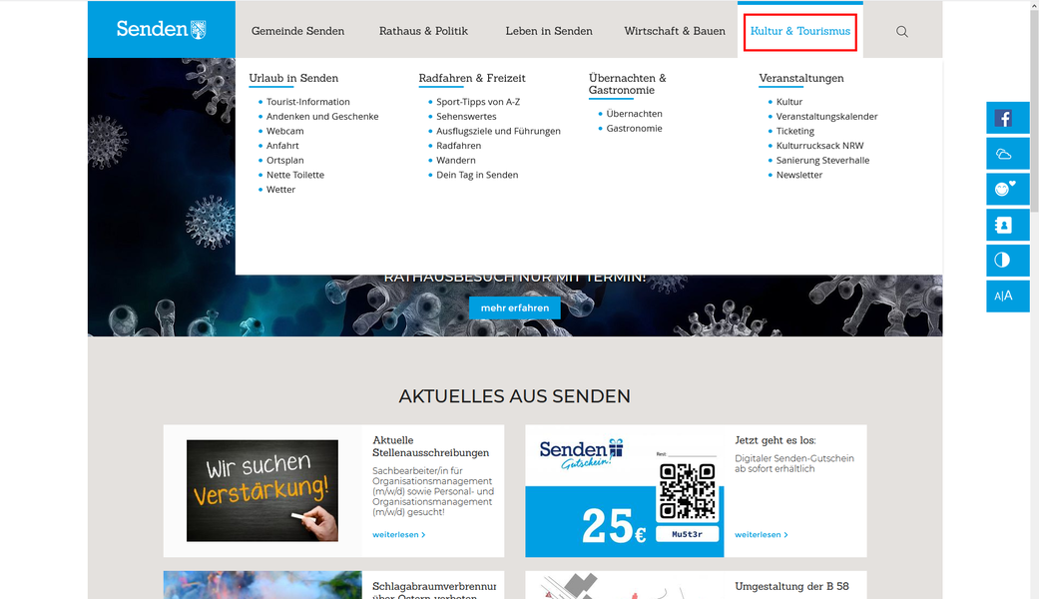Open Kultur submenu link
The image size is (1039, 599).
point(789,102)
